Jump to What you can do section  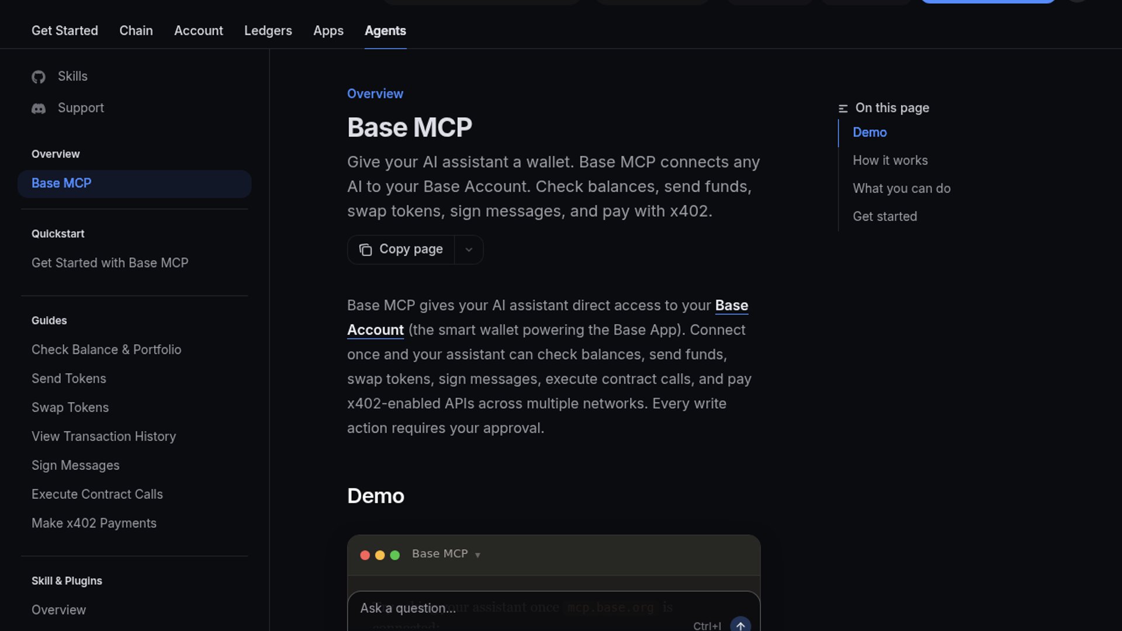(x=902, y=188)
